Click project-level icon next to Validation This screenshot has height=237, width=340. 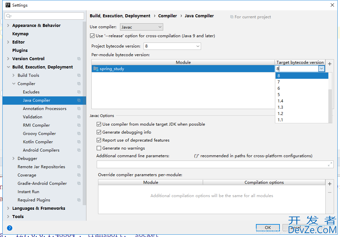pyautogui.click(x=79, y=117)
